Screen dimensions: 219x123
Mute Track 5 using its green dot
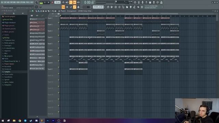59,48
